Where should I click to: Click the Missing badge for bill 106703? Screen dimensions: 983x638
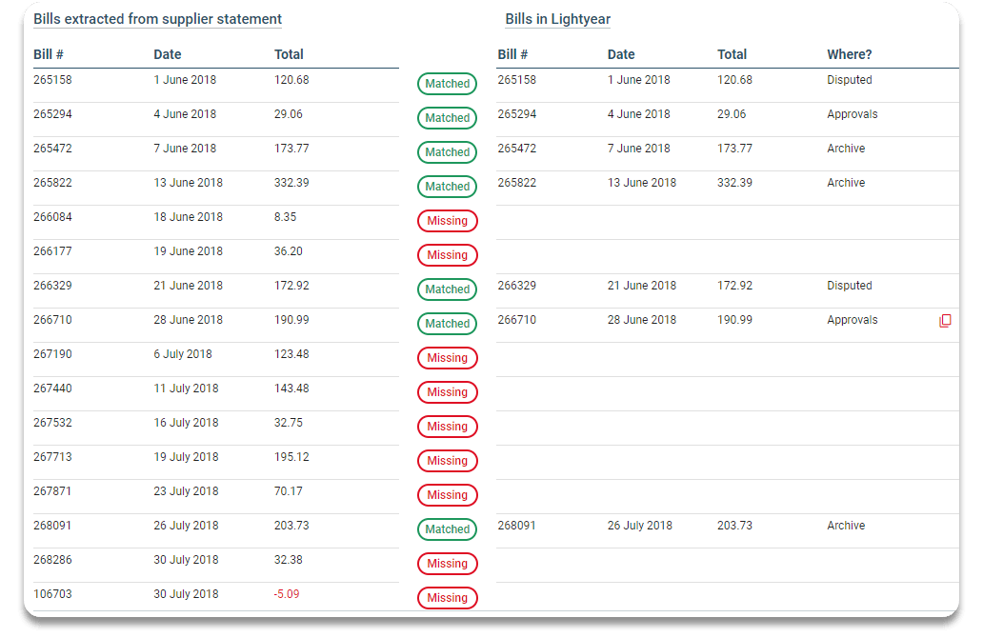click(447, 598)
